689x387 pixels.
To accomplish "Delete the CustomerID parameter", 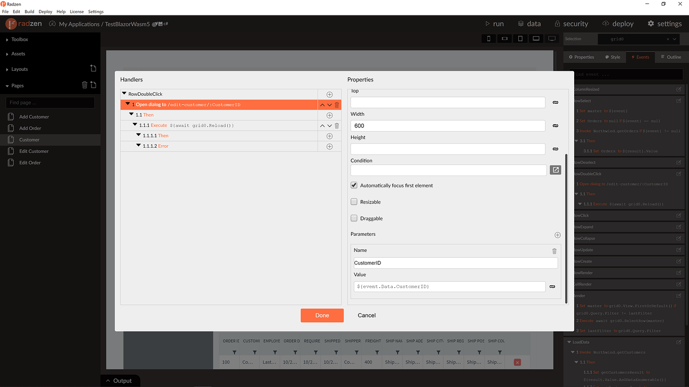I will [554, 251].
